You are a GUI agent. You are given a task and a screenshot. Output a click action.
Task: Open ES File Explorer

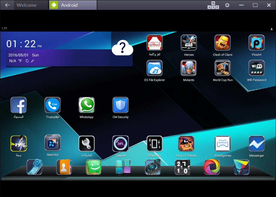154,68
